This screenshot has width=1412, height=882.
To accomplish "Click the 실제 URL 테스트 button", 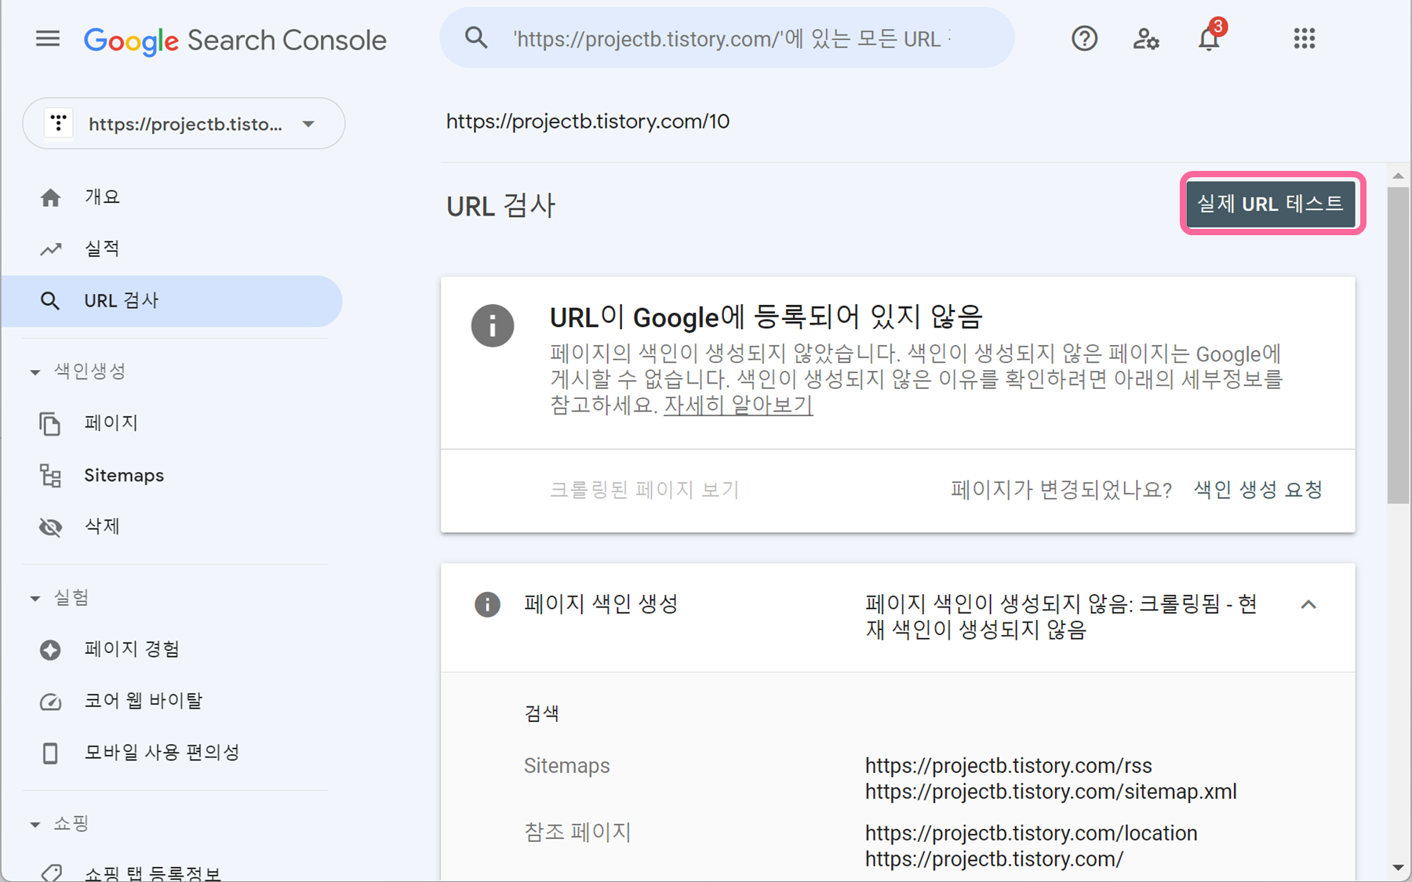I will (x=1271, y=204).
